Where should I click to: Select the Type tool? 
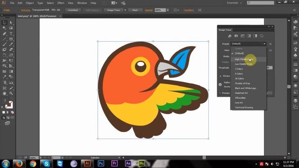click(11, 34)
